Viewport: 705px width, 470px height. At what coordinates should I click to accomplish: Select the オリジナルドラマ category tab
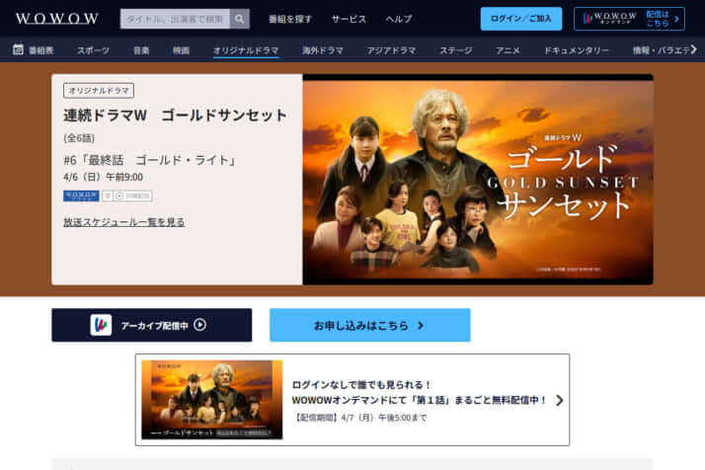pos(246,50)
